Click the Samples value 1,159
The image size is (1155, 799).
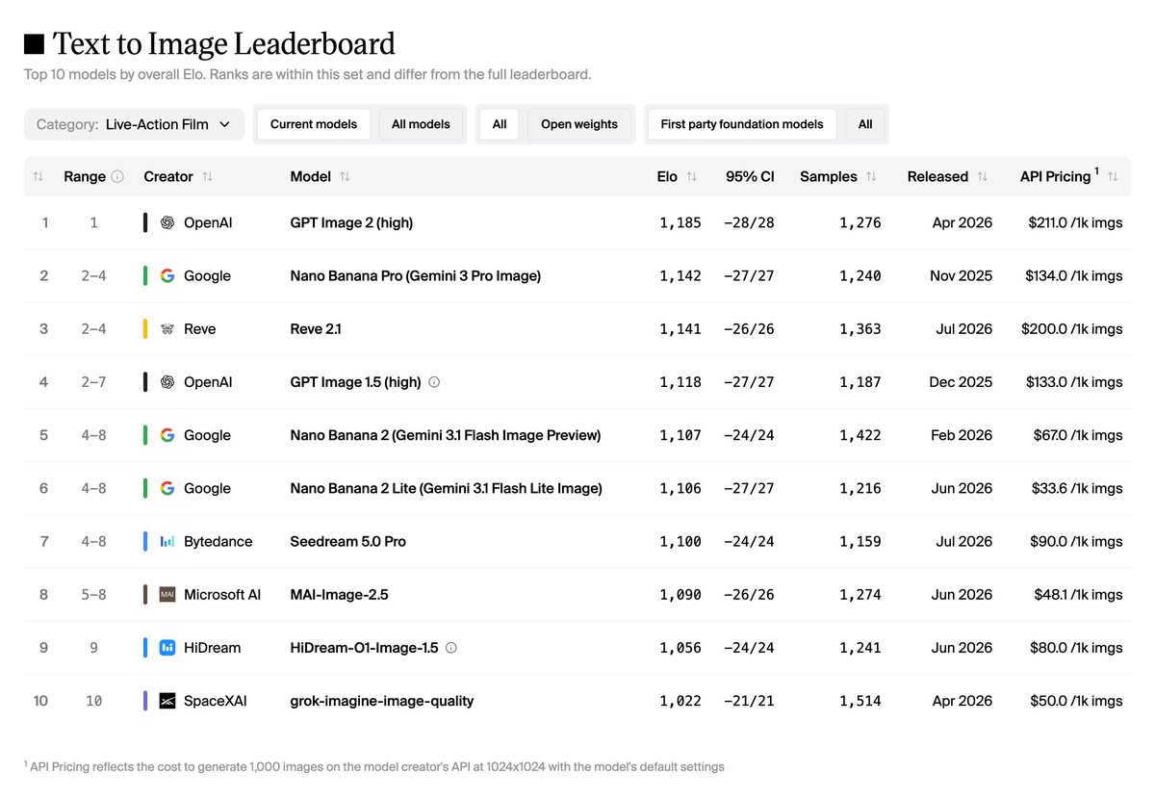click(860, 542)
